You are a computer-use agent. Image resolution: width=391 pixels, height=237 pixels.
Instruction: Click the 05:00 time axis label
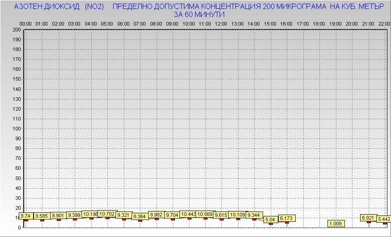[x=107, y=24]
